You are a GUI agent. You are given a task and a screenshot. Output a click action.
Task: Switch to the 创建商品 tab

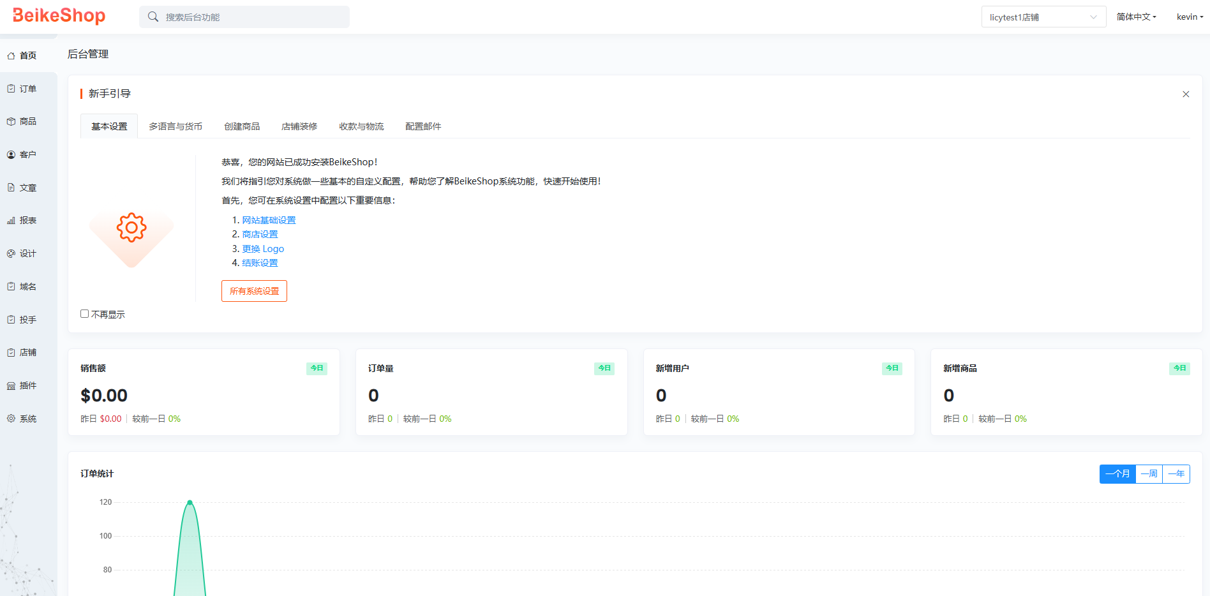[x=242, y=126]
